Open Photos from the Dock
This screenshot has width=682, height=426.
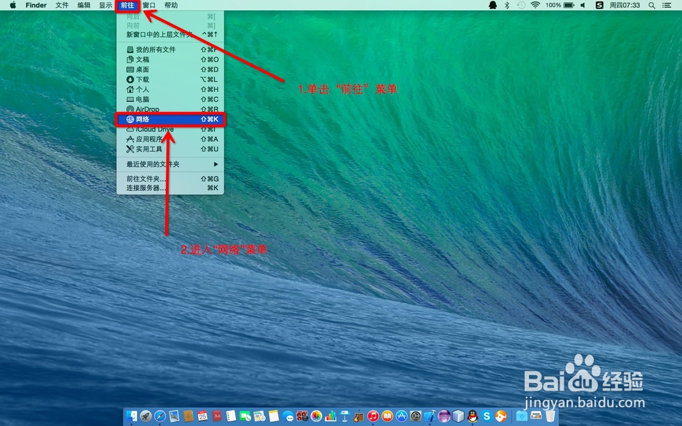coord(316,416)
